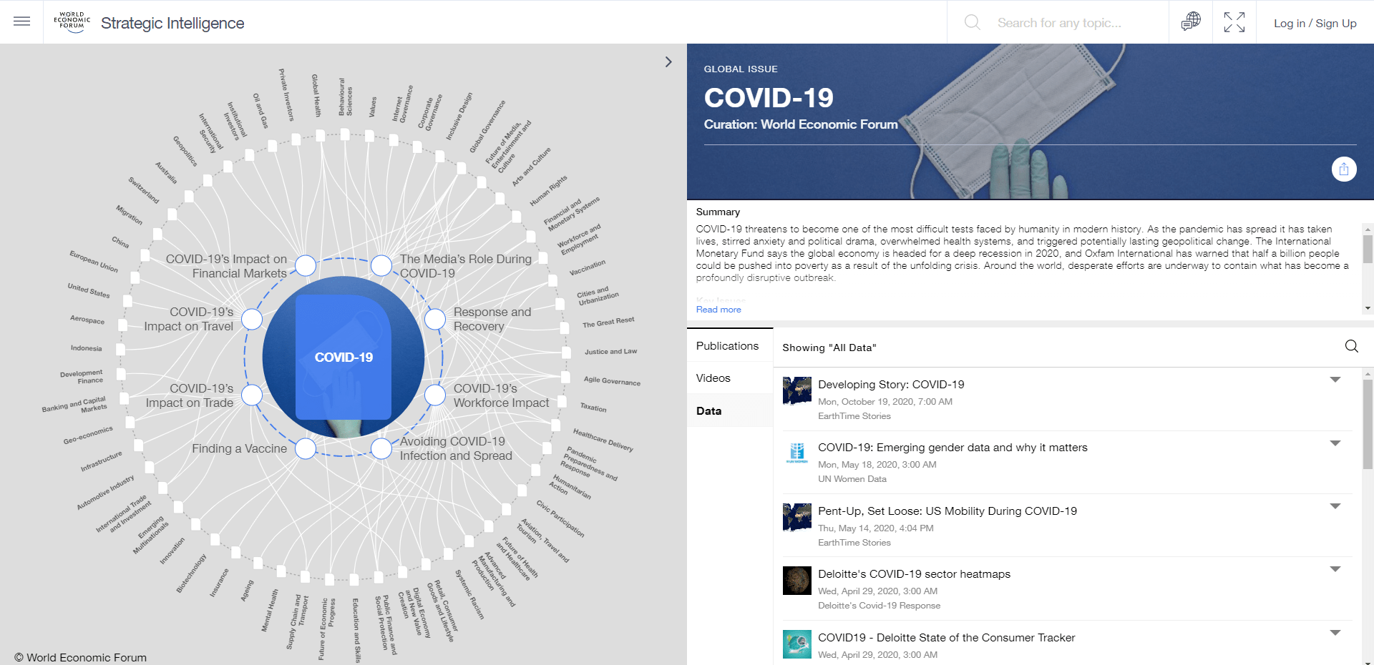The image size is (1374, 665).
Task: Click the Development Finance topic label
Action: coord(82,377)
